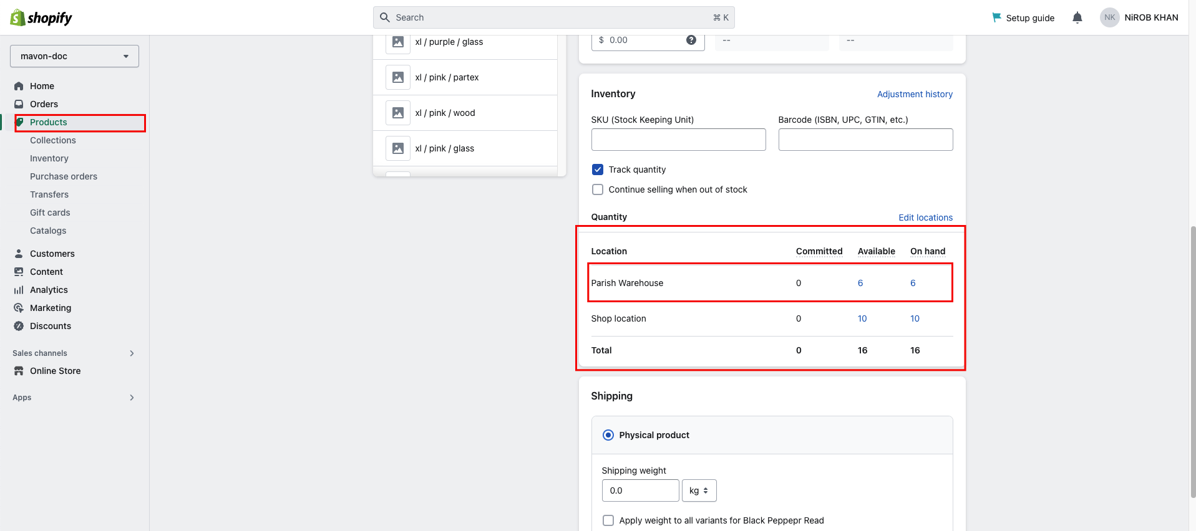Image resolution: width=1196 pixels, height=531 pixels.
Task: Open Transfers in the sidebar
Action: [49, 194]
